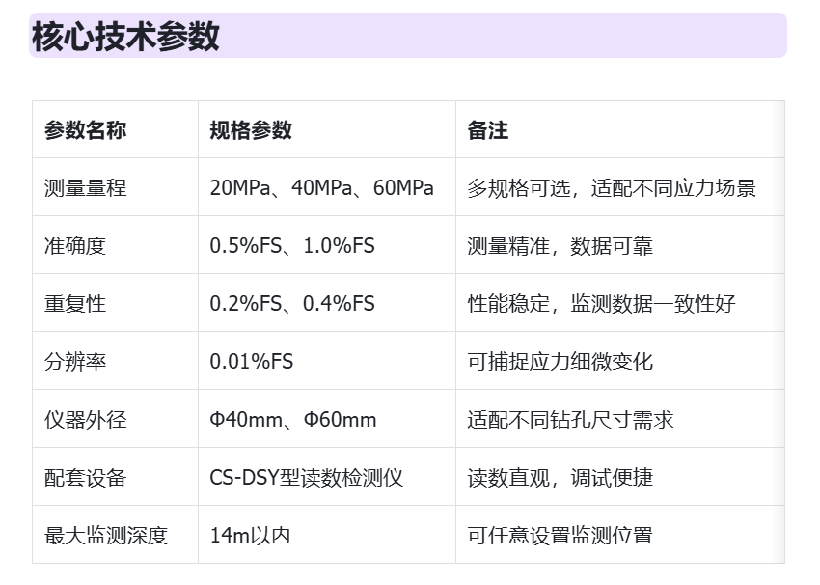820x585 pixels.
Task: Click the 0.01%FS resolution value
Action: click(252, 362)
